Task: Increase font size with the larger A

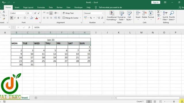Action: point(35,13)
